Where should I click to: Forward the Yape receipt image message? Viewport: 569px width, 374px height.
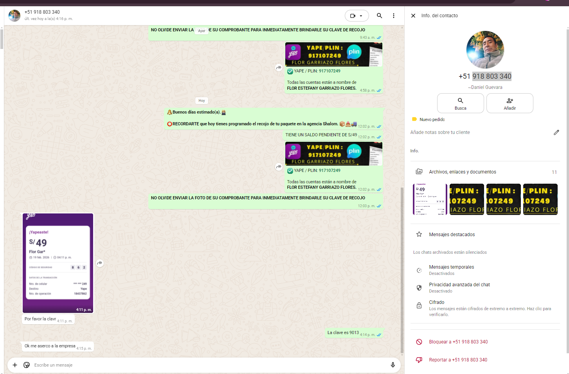(x=100, y=263)
